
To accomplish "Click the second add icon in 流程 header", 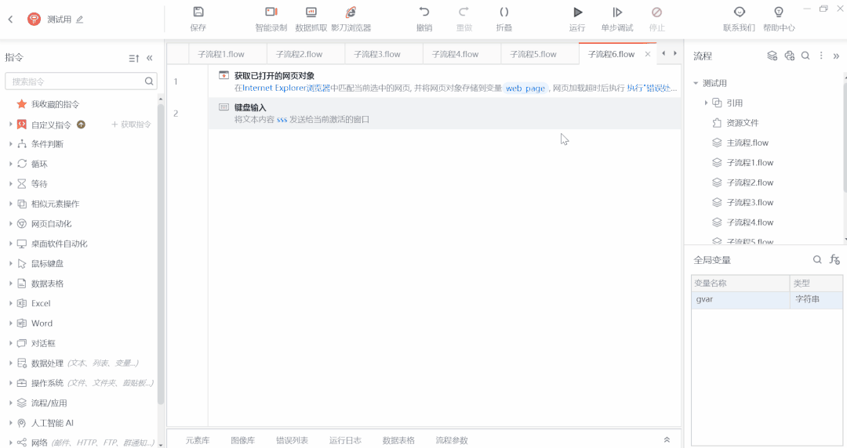I will click(789, 56).
